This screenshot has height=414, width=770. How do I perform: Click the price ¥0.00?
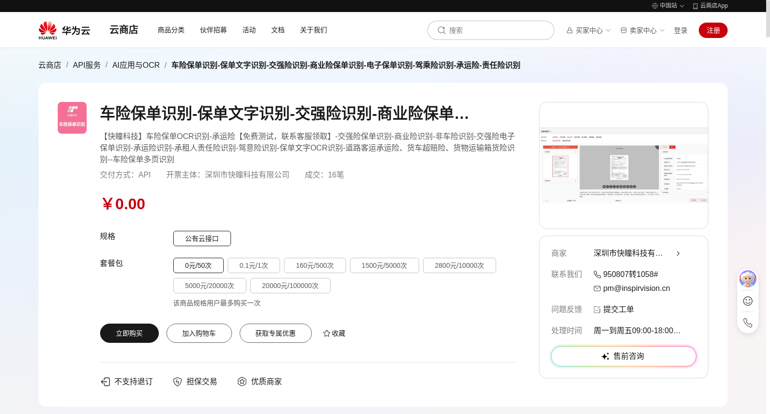[123, 204]
